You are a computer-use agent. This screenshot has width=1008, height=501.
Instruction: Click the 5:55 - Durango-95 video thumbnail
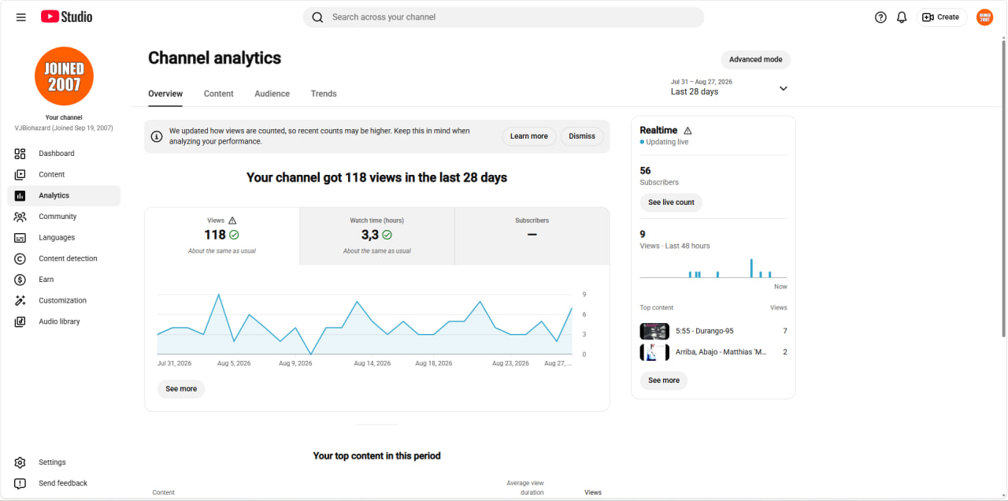(654, 332)
